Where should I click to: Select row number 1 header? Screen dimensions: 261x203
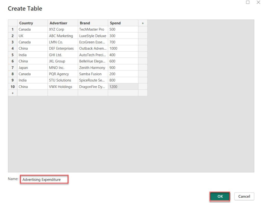click(13, 29)
